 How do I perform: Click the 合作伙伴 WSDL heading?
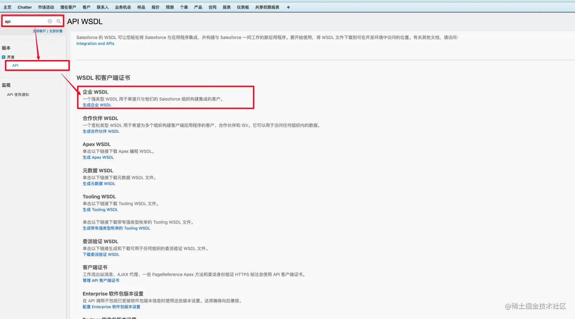[x=100, y=118]
